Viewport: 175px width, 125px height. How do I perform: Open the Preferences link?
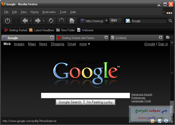point(138,98)
